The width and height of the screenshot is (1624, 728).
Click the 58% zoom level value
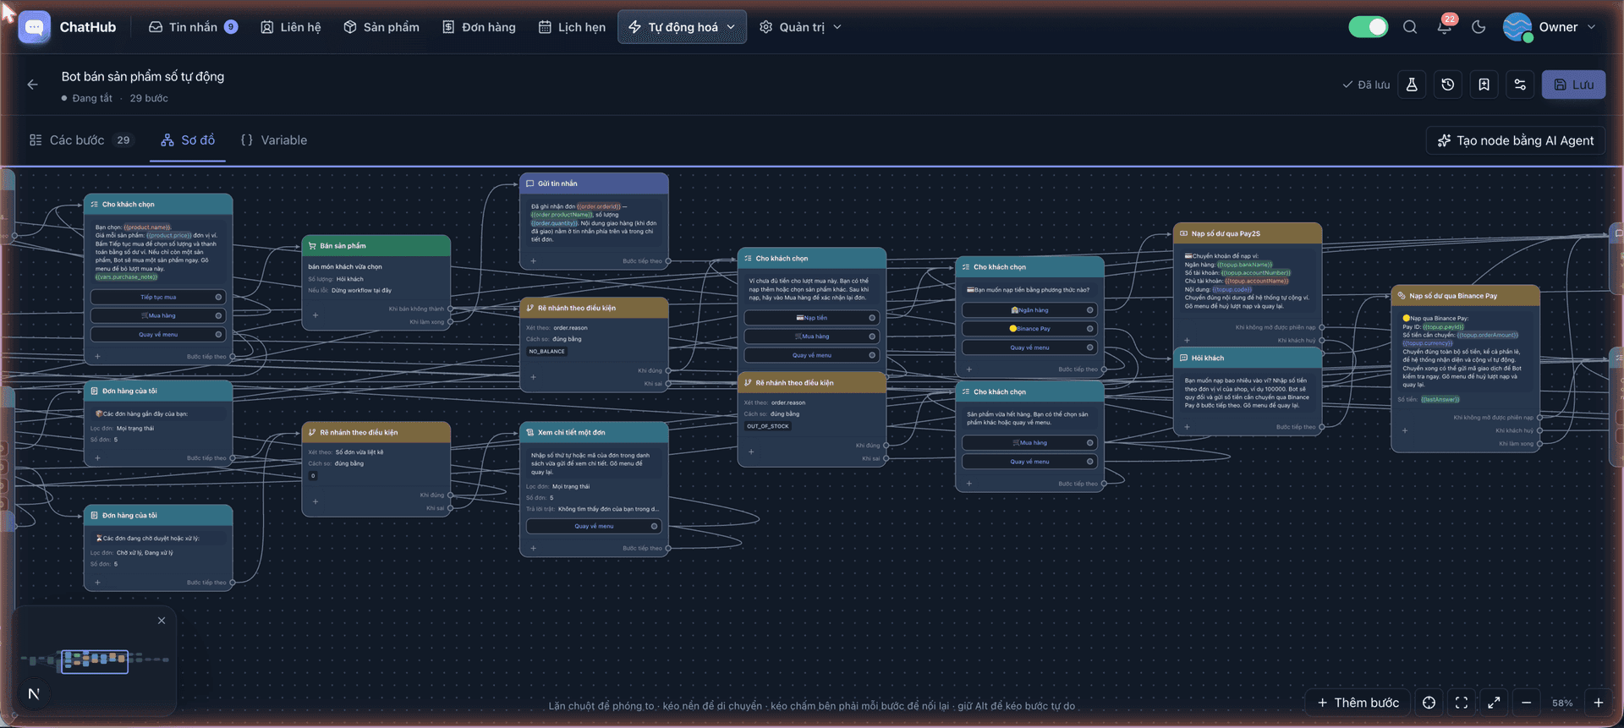coord(1562,703)
